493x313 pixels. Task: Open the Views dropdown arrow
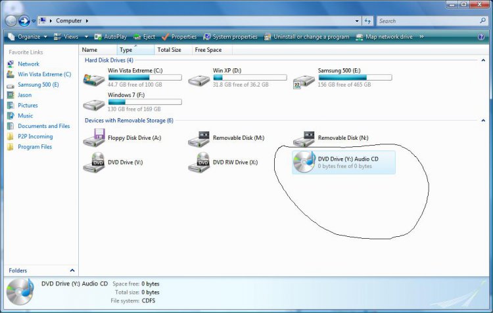coord(86,37)
